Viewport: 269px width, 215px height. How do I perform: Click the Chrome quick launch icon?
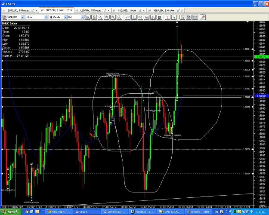pos(27,212)
